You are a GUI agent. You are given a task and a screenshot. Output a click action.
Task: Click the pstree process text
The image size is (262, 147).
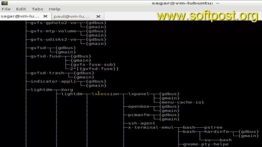tap(213, 127)
